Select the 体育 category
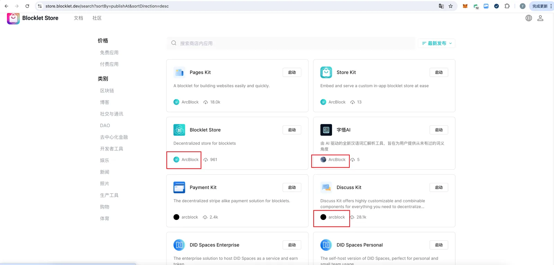554x265 pixels. [105, 219]
